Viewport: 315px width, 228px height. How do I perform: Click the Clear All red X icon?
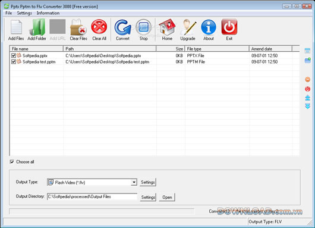pyautogui.click(x=99, y=27)
